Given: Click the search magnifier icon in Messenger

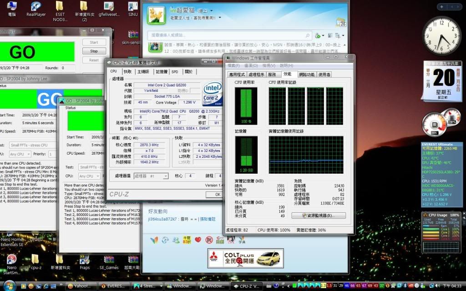Looking at the screenshot, I should point(308,35).
